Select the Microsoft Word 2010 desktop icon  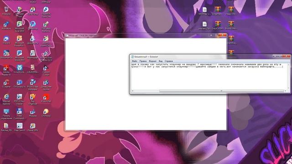(19, 56)
